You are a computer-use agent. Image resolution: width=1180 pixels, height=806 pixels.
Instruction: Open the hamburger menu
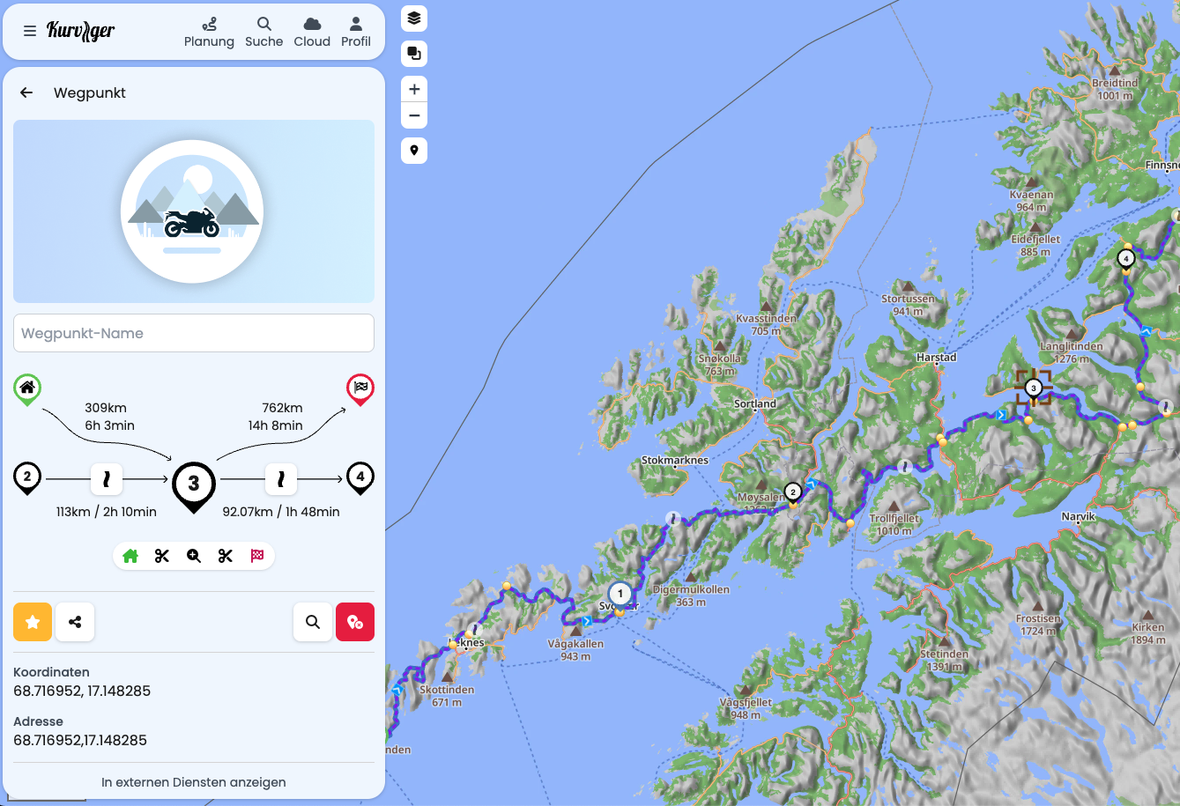click(x=30, y=32)
